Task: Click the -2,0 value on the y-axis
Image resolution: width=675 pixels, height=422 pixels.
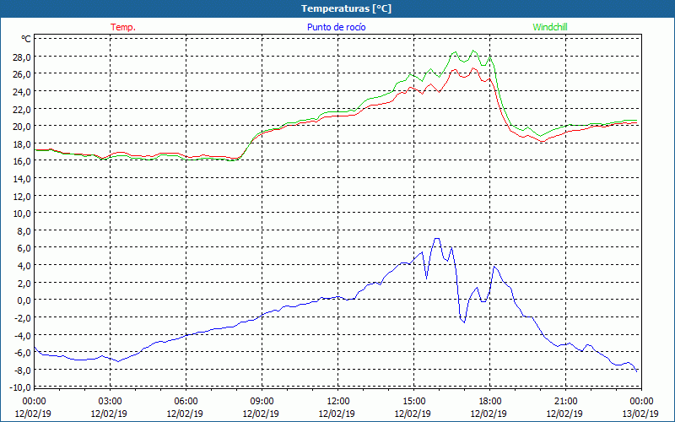Action: 23,317
